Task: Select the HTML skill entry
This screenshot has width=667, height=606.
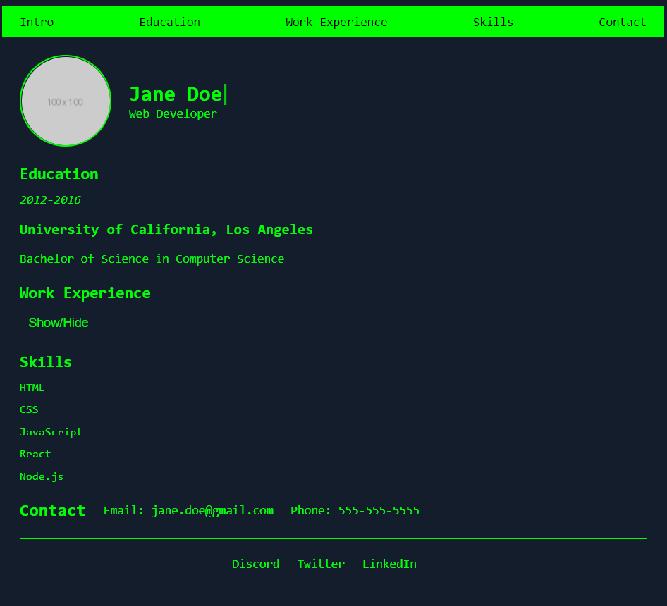Action: point(32,387)
